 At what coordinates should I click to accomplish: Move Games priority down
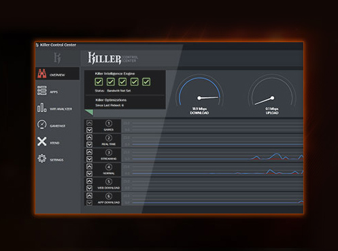89,130
